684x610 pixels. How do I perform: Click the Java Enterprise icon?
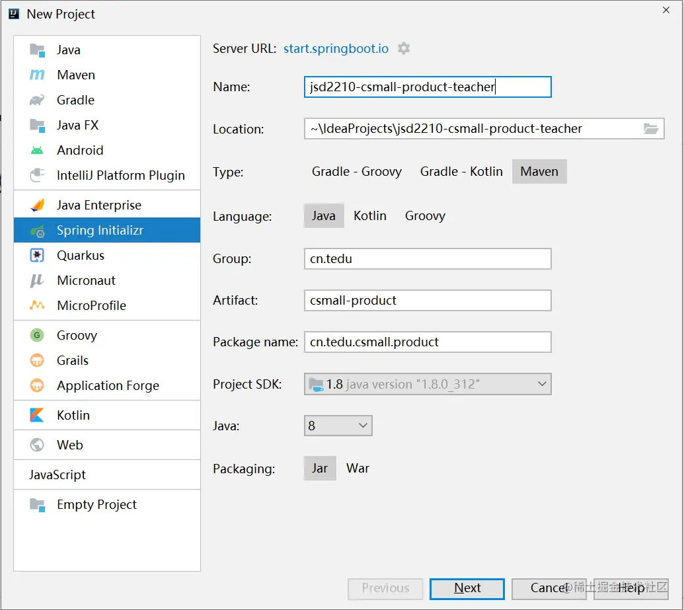point(37,205)
